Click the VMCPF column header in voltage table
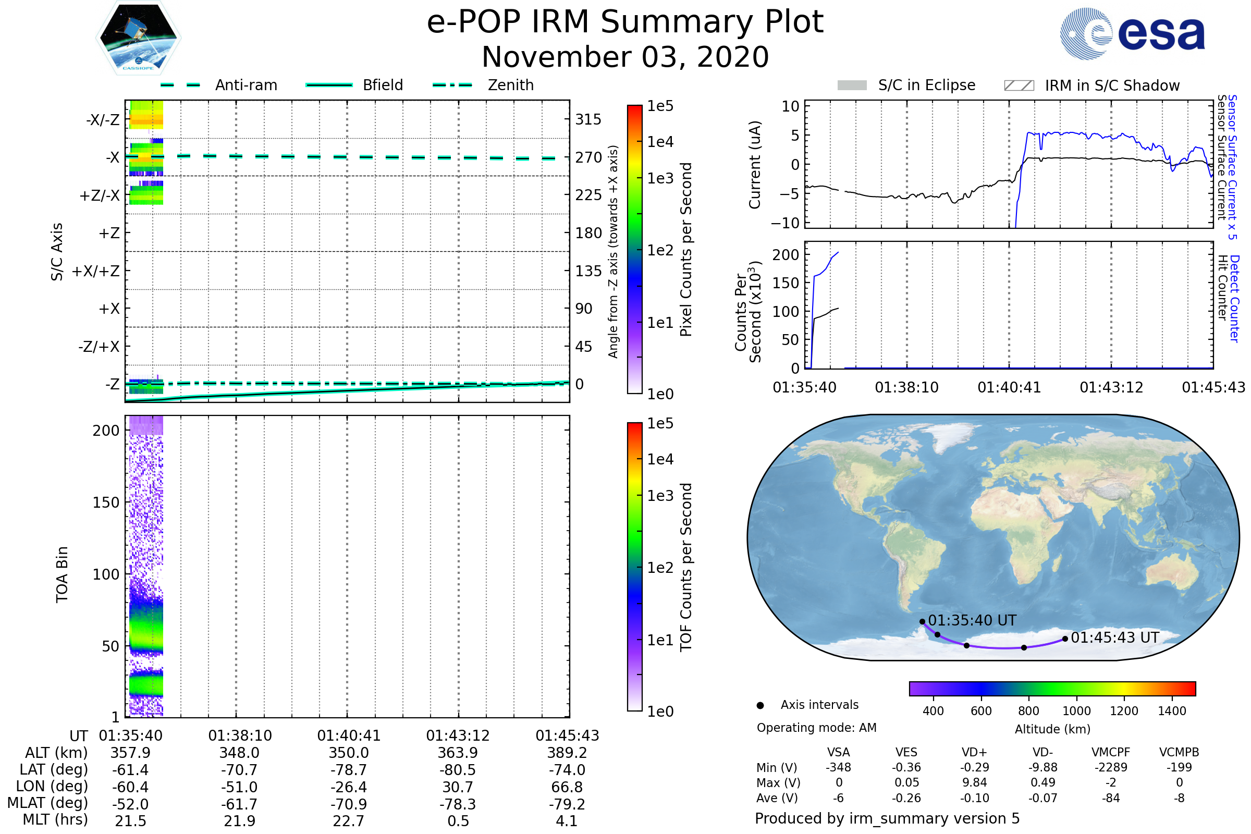1251x834 pixels. [1111, 752]
